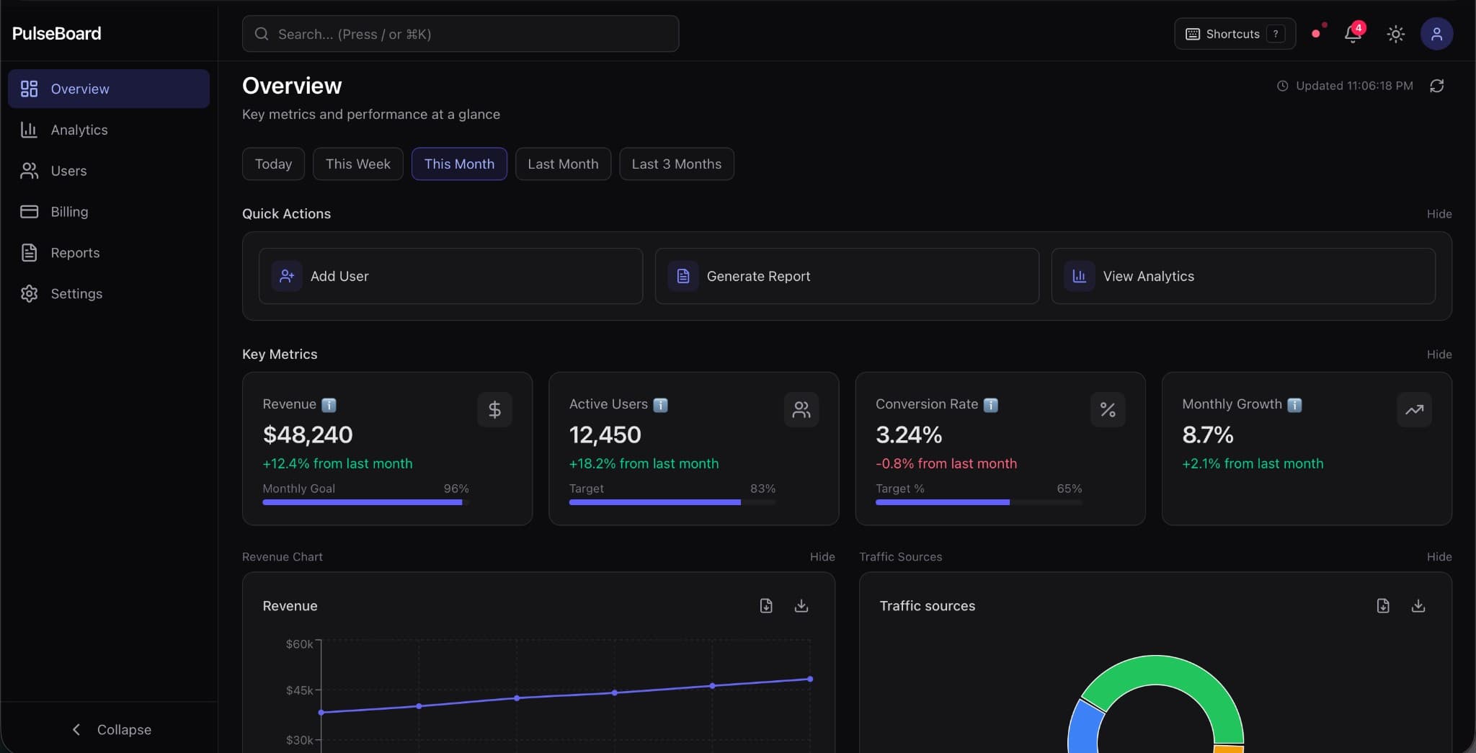
Task: Click the percent icon on Conversion Rate card
Action: tap(1108, 409)
